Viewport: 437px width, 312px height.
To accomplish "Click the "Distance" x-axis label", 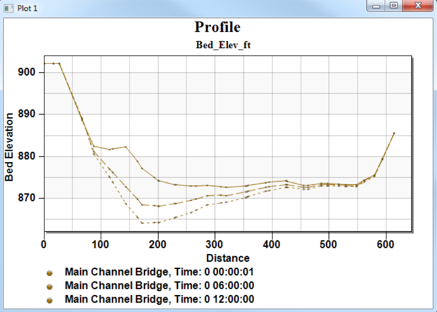I will click(228, 258).
